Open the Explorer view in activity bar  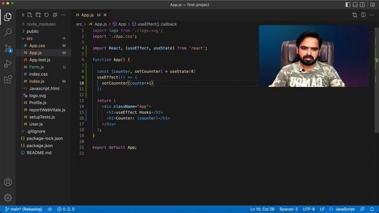point(8,17)
